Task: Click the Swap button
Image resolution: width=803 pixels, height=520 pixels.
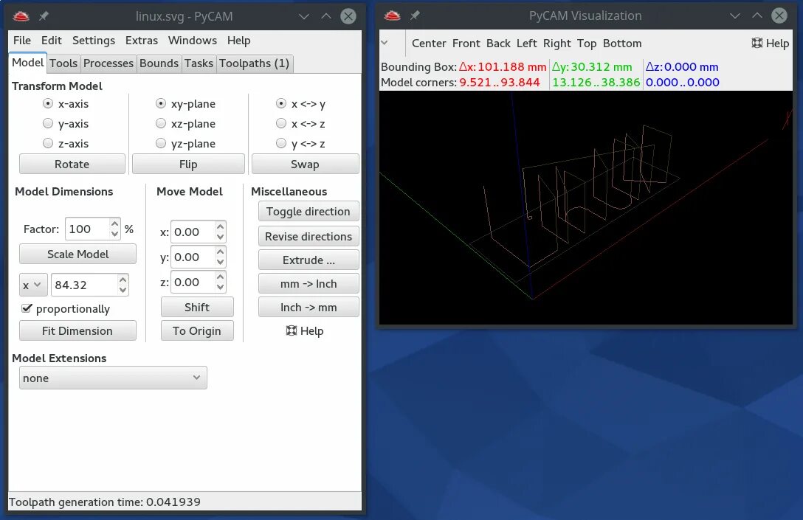Action: 306,164
